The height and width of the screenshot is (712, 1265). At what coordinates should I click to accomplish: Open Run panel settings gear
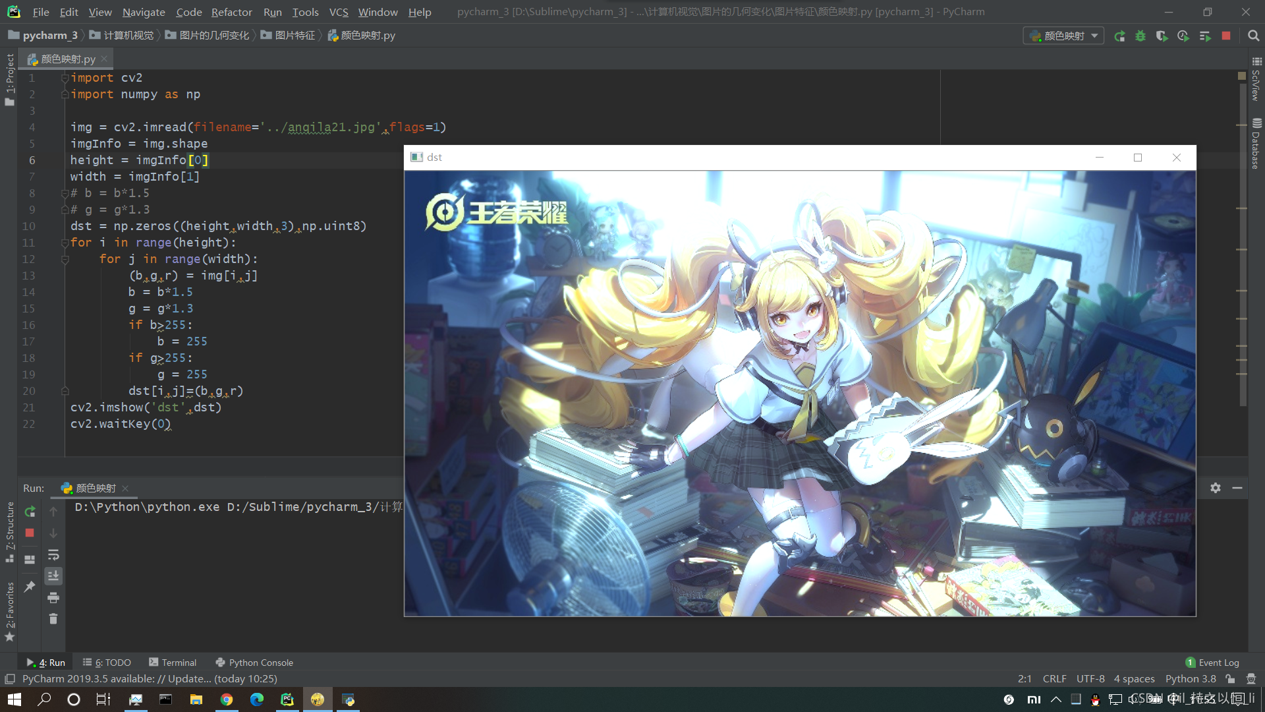click(x=1216, y=488)
